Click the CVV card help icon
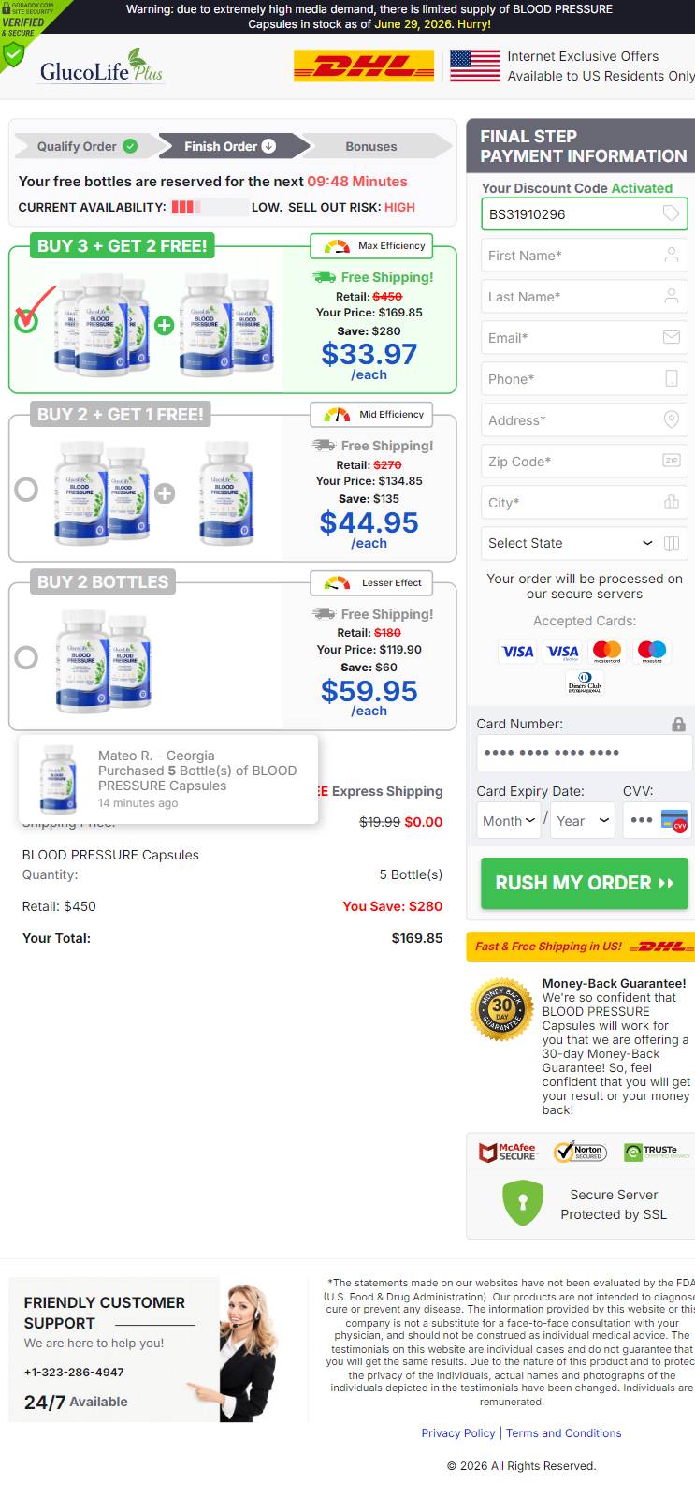Image resolution: width=695 pixels, height=1498 pixels. tap(673, 820)
